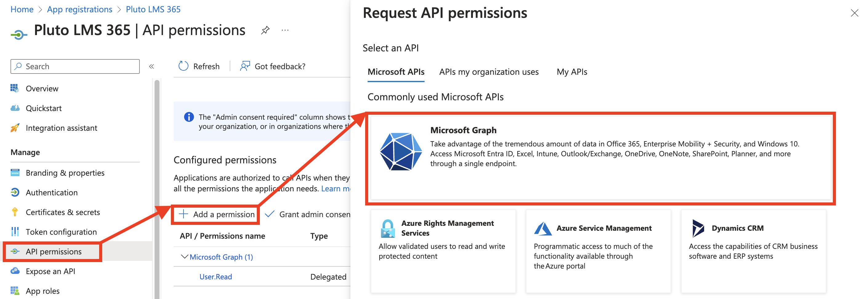The width and height of the screenshot is (867, 299).
Task: Click the Commonly used Microsoft APIs heading
Action: click(x=436, y=97)
